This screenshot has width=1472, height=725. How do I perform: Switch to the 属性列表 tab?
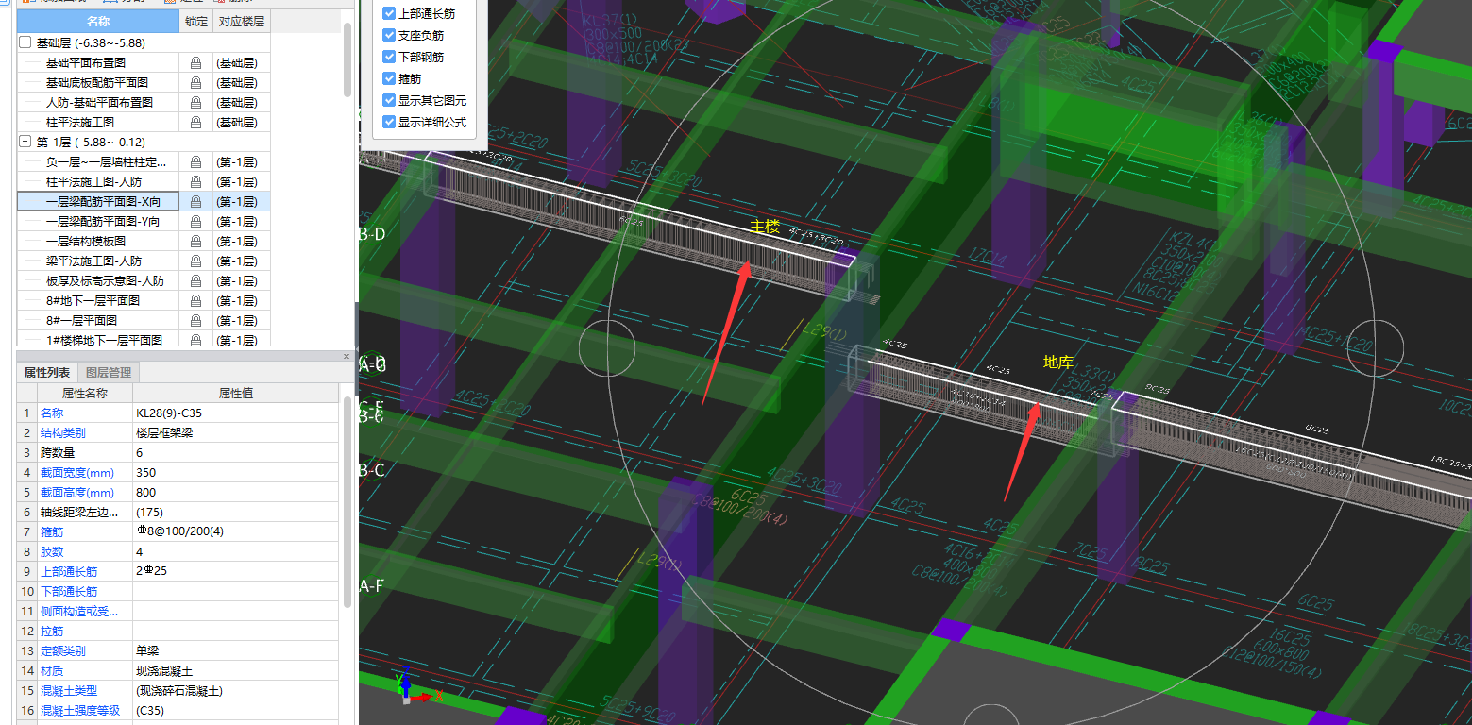(x=47, y=373)
